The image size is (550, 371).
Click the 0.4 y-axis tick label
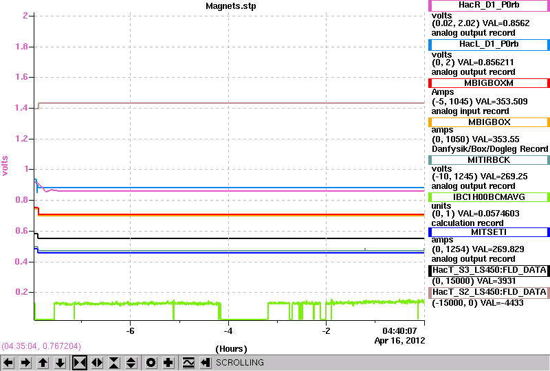coord(21,262)
